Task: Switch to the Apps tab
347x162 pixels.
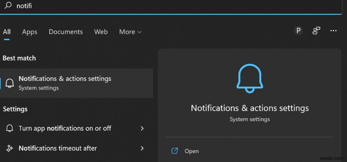Action: [29, 32]
